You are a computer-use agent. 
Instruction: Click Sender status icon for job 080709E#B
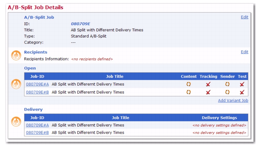click(227, 92)
